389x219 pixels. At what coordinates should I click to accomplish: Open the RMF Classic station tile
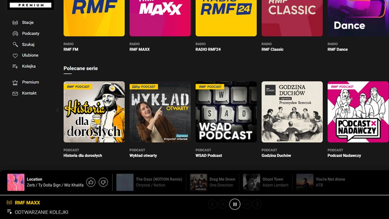point(292,18)
